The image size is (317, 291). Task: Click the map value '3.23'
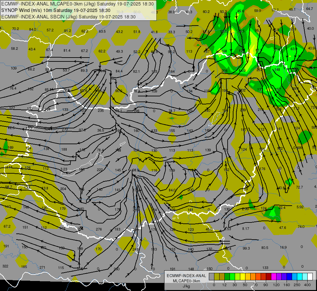(64, 169)
